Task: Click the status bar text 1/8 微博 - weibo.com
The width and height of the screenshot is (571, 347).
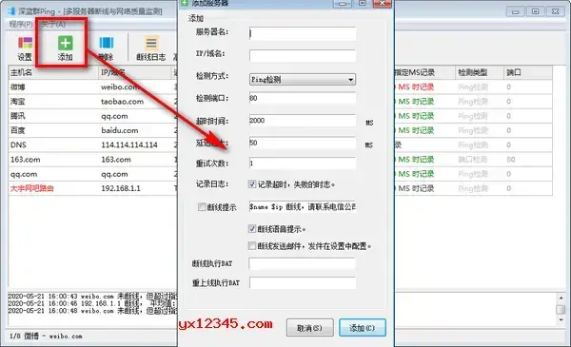Action: 46,337
